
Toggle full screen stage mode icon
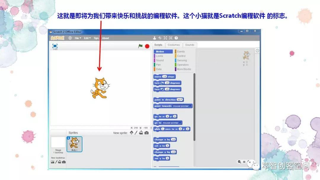55,46
